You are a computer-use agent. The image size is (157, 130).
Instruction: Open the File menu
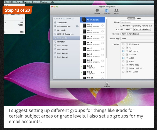[x=5, y=2]
